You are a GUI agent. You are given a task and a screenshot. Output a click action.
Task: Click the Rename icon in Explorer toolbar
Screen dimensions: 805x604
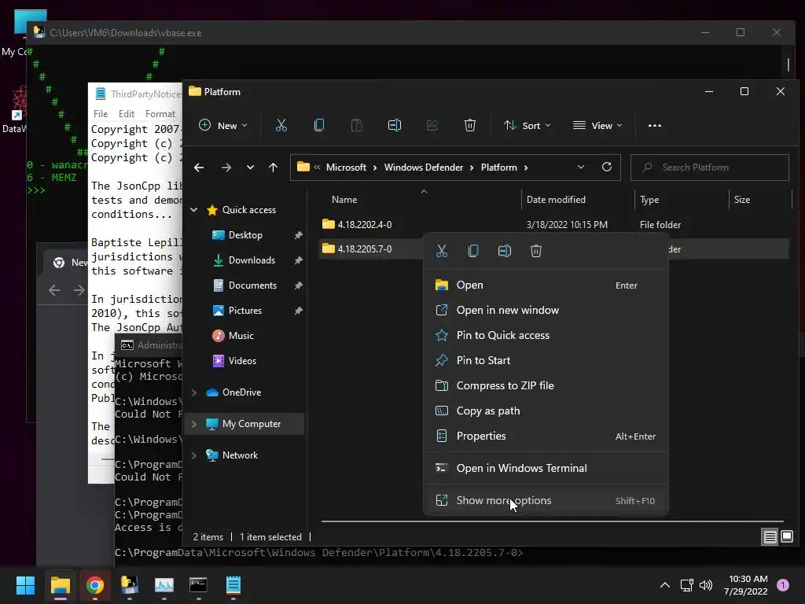coord(395,125)
